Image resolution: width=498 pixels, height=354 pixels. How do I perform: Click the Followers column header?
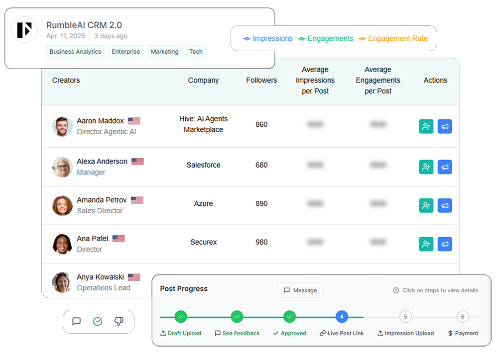(261, 80)
